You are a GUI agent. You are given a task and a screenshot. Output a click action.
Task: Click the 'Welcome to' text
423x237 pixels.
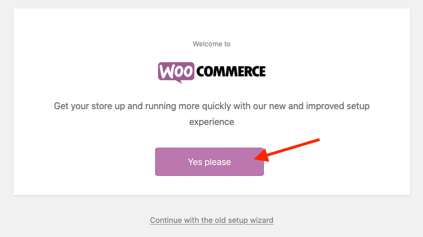click(212, 44)
